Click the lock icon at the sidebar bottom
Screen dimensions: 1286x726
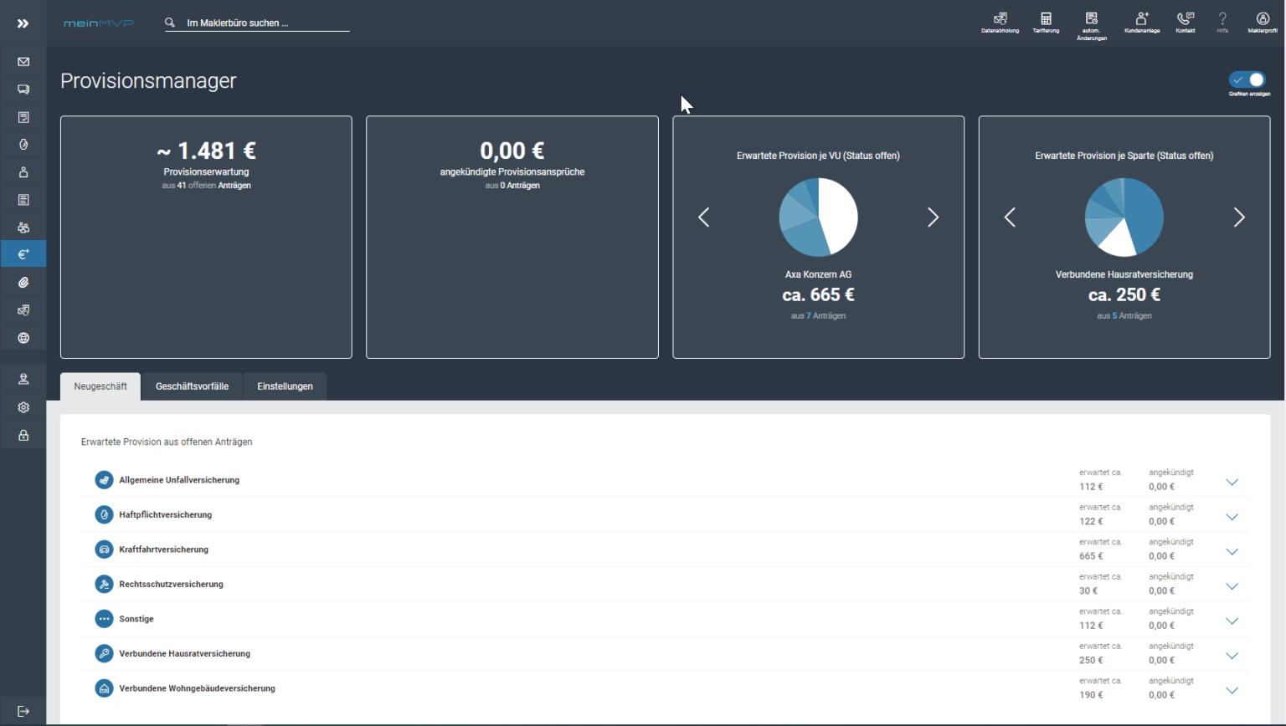(23, 434)
